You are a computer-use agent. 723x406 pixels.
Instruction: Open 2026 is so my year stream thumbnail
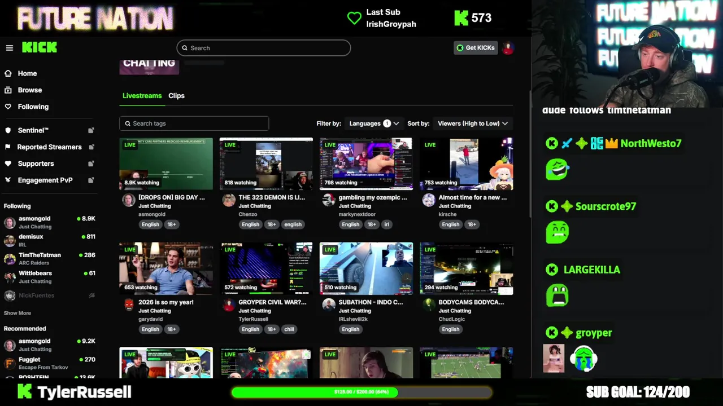coord(166,268)
